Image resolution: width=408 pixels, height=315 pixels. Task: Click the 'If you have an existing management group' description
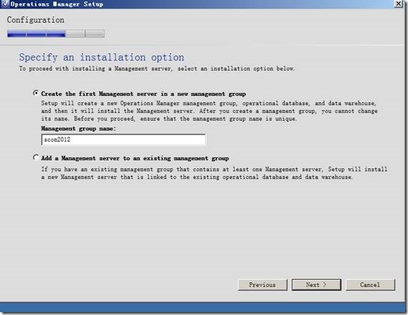214,173
